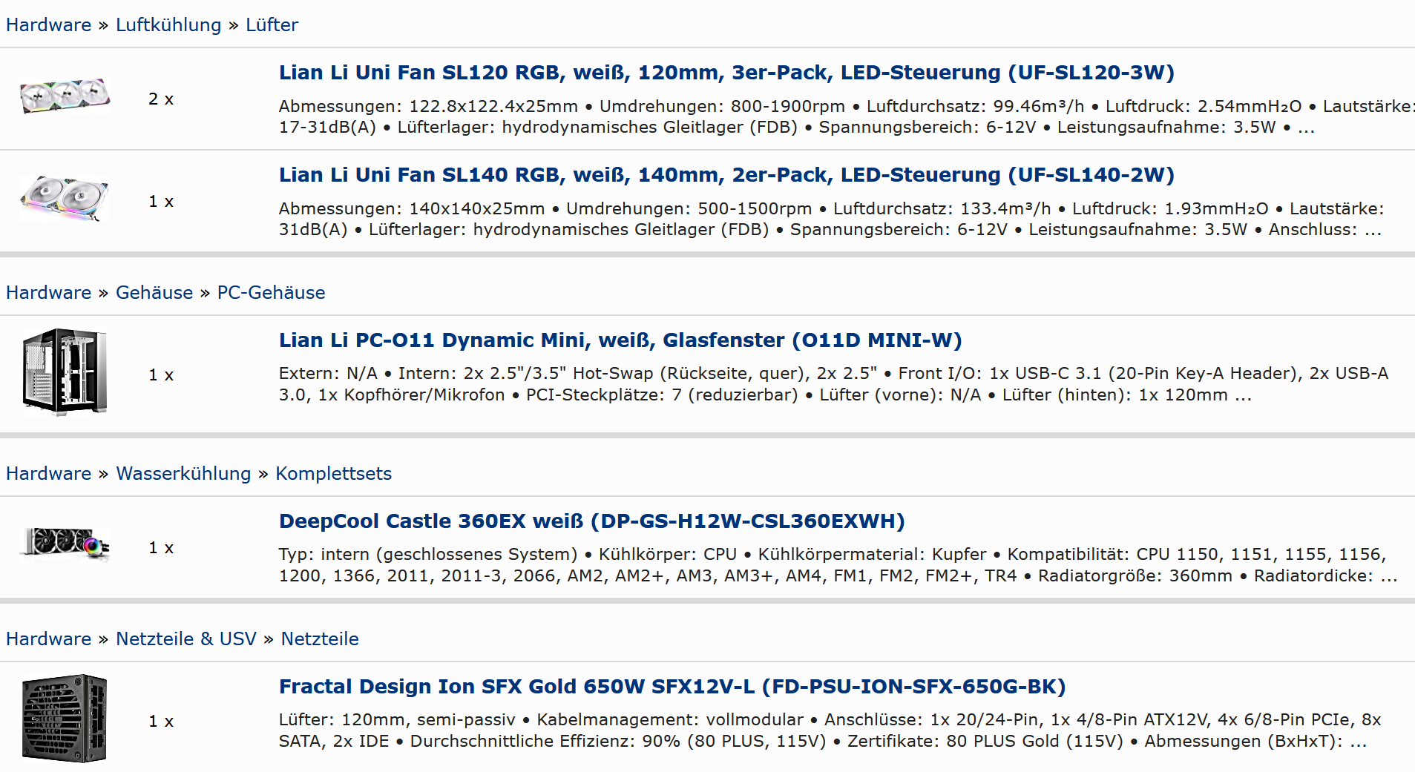
Task: Click SL120 specs starting 'Abmessungen: 122.8x122.4x25mm'
Action: [x=846, y=116]
